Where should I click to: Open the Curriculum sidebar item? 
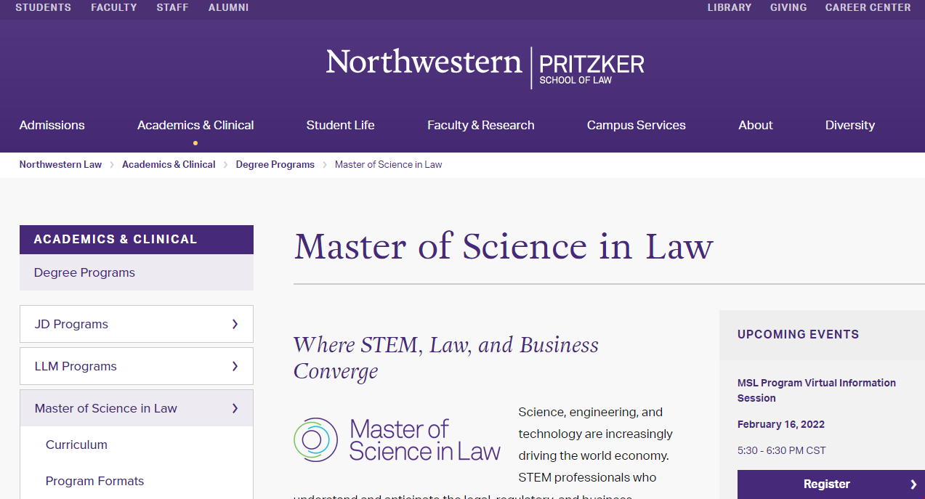(76, 445)
